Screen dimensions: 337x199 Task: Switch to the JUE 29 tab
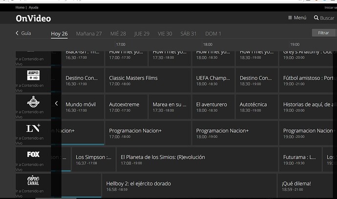point(142,34)
